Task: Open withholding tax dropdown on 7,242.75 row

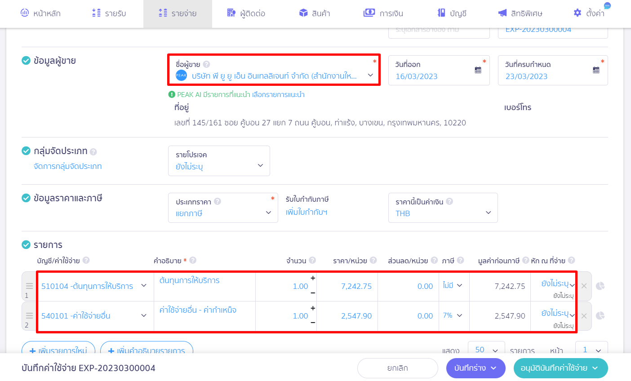Action: pyautogui.click(x=558, y=284)
